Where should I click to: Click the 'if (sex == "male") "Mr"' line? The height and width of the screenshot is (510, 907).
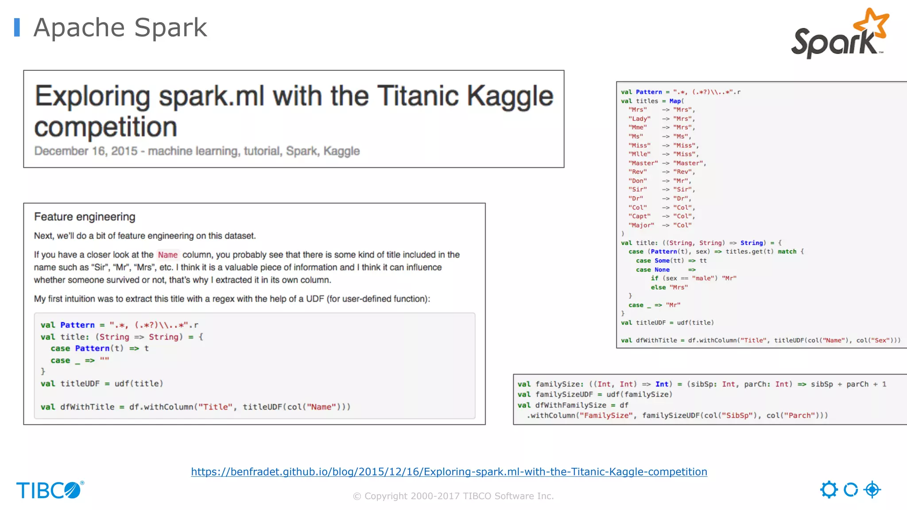pos(694,278)
